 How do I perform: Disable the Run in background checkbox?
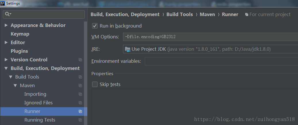pos(95,26)
